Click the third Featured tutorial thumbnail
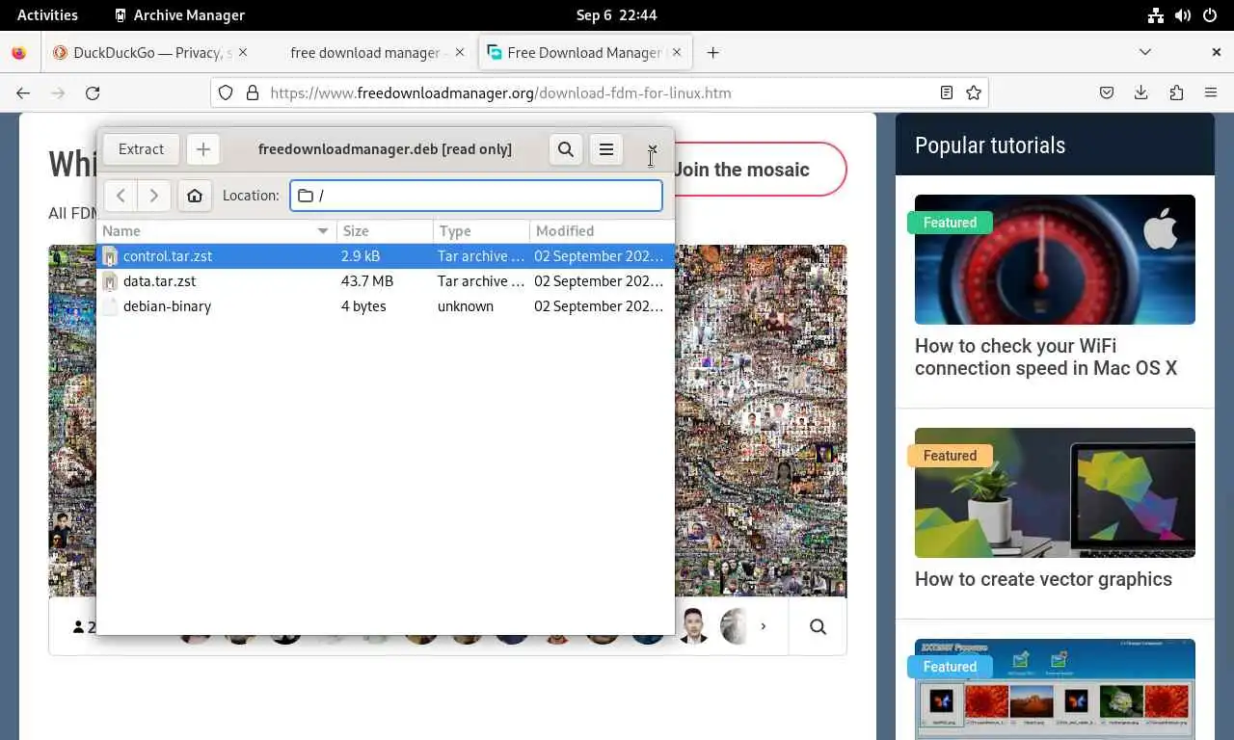The image size is (1234, 740). click(1055, 689)
